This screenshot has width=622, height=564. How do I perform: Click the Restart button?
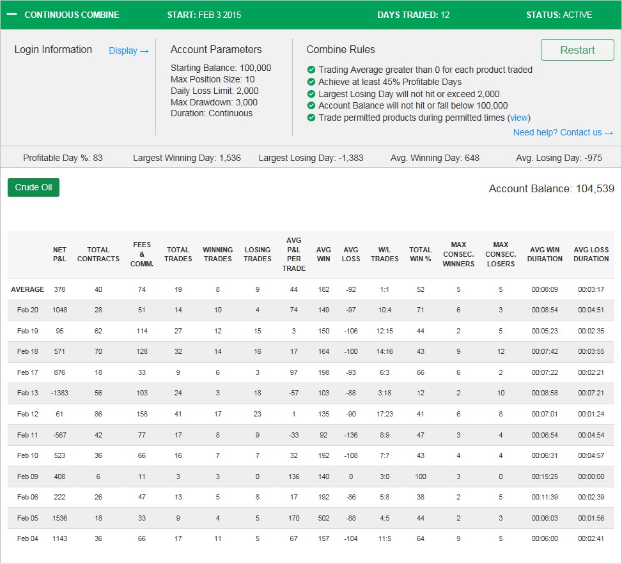tap(577, 50)
